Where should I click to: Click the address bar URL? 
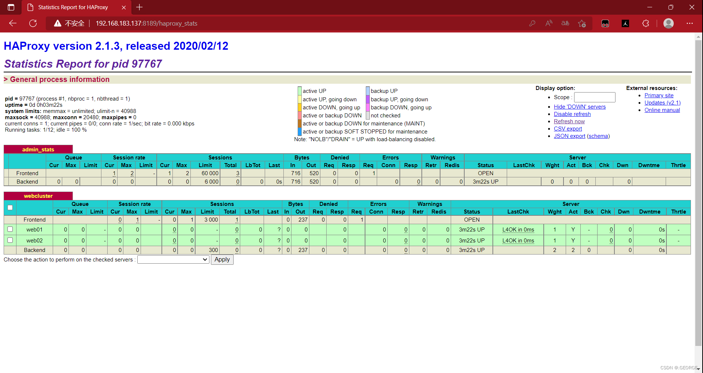(146, 23)
